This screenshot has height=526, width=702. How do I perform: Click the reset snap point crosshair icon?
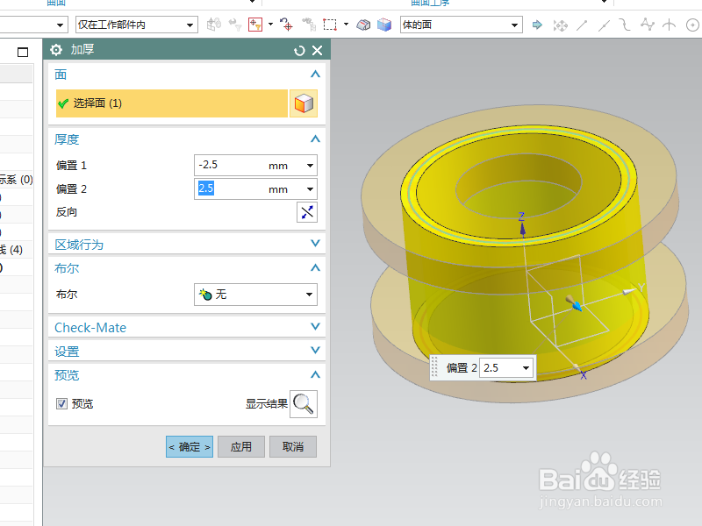tap(287, 25)
